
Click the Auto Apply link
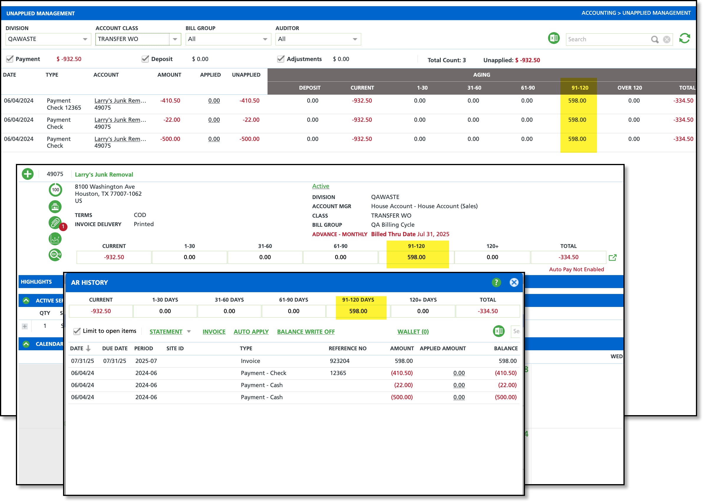(x=251, y=332)
